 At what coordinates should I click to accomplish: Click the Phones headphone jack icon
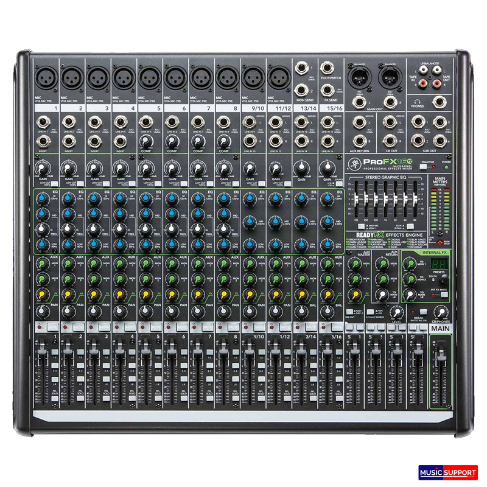click(418, 102)
